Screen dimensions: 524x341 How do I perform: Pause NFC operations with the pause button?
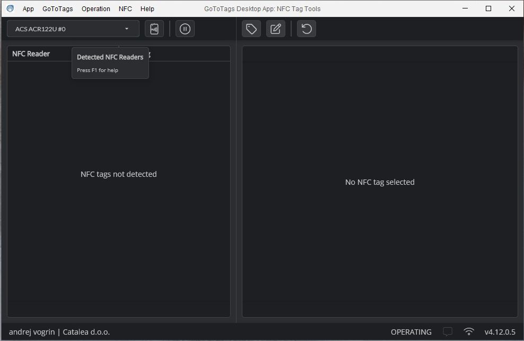pos(185,29)
